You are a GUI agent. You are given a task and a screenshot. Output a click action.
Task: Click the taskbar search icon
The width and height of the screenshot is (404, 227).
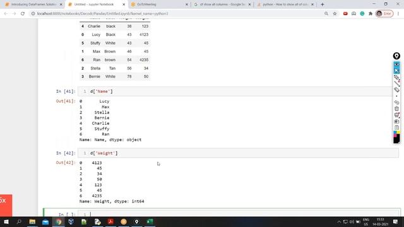[x=19, y=221]
